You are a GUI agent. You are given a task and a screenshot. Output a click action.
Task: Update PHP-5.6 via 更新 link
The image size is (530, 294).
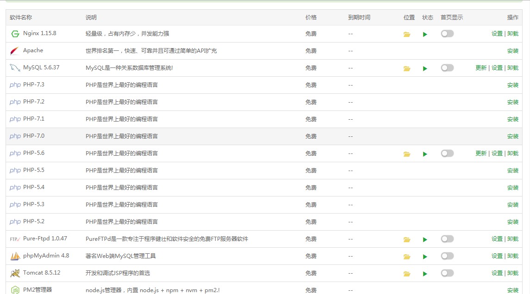(481, 153)
